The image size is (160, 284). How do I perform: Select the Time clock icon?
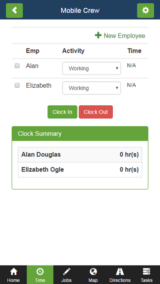[40, 272]
